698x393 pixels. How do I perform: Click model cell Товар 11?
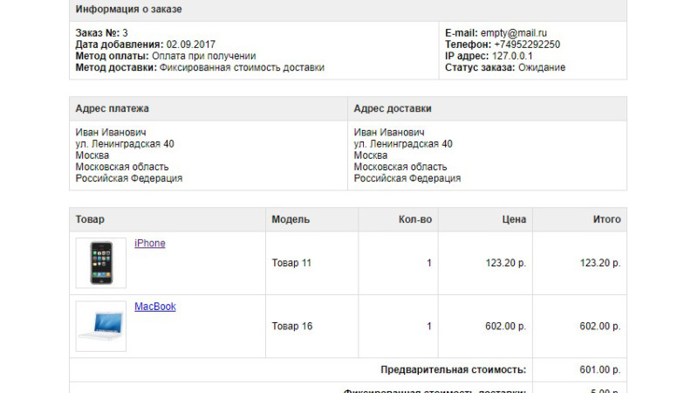coord(291,263)
